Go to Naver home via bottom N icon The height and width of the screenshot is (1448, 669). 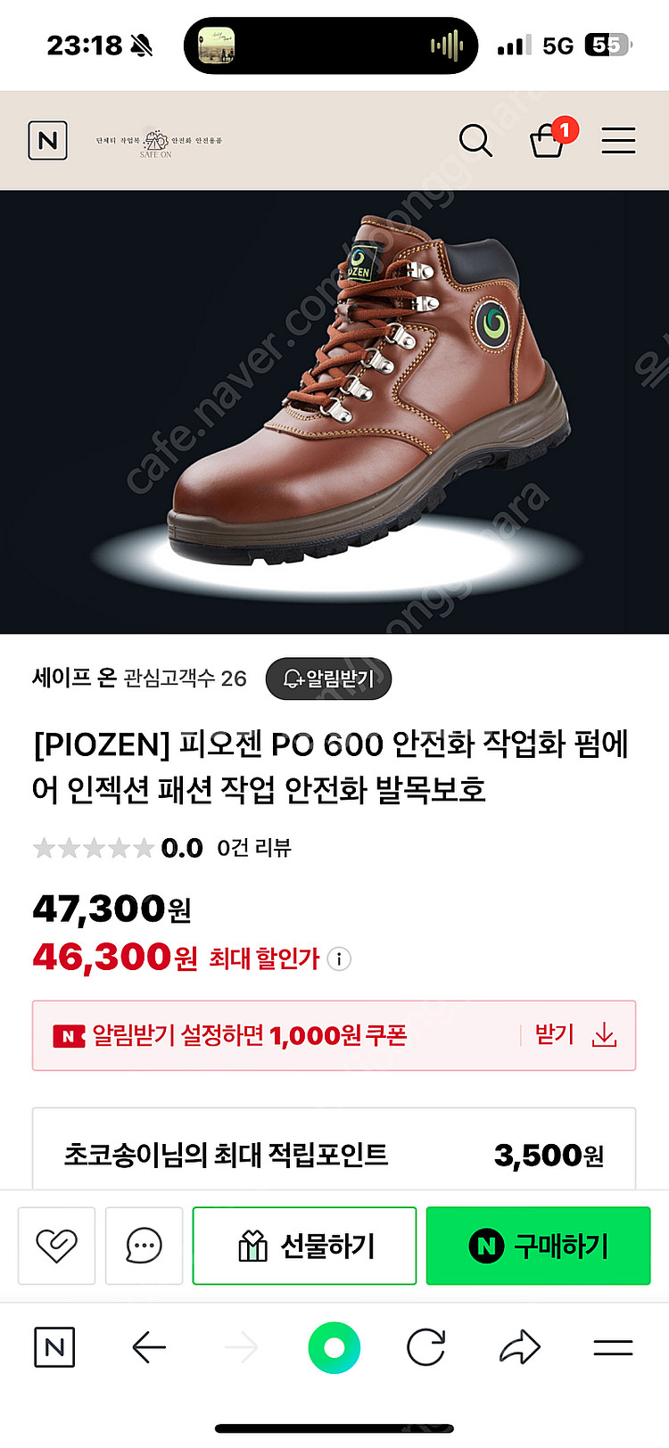pos(54,1347)
